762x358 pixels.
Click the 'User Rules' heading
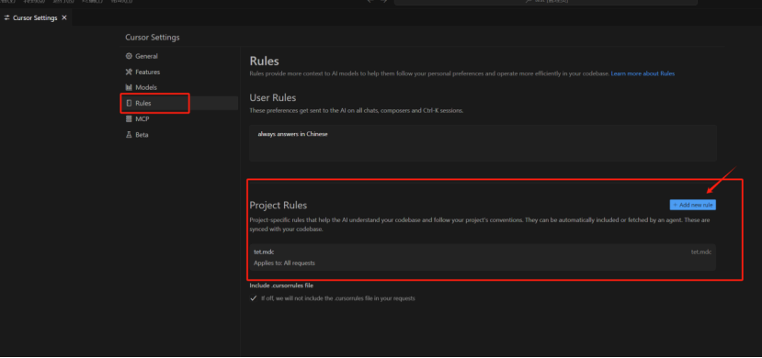pyautogui.click(x=273, y=97)
